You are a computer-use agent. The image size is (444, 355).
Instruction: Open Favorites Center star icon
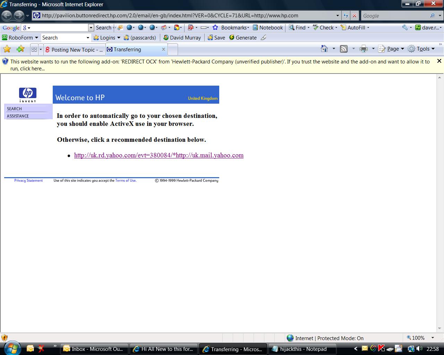coord(7,49)
